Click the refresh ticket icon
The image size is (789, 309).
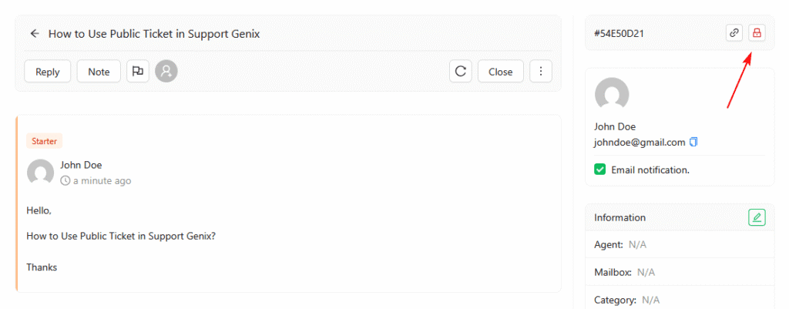click(461, 72)
